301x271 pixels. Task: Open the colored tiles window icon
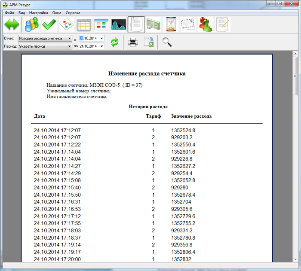tap(101, 24)
